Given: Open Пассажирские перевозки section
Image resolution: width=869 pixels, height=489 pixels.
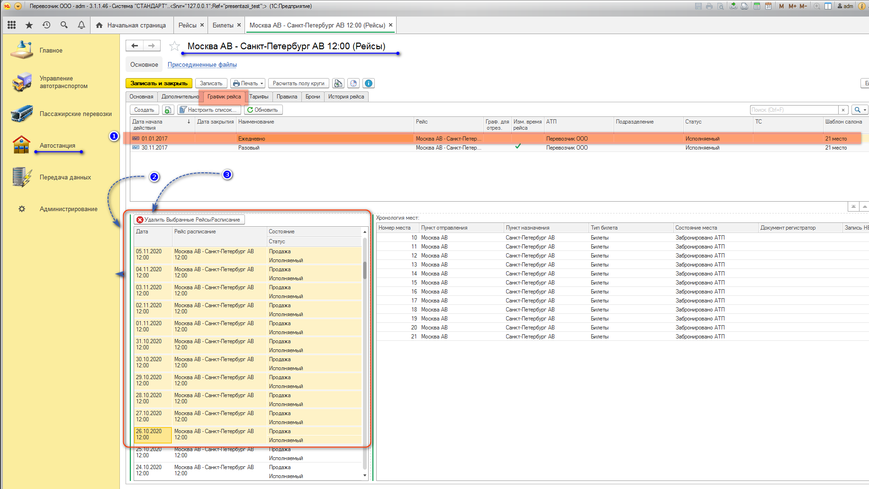Looking at the screenshot, I should (75, 114).
